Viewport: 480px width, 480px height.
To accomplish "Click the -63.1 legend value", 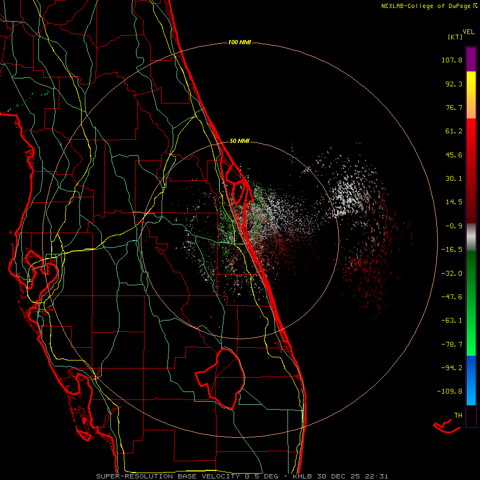I will point(452,321).
